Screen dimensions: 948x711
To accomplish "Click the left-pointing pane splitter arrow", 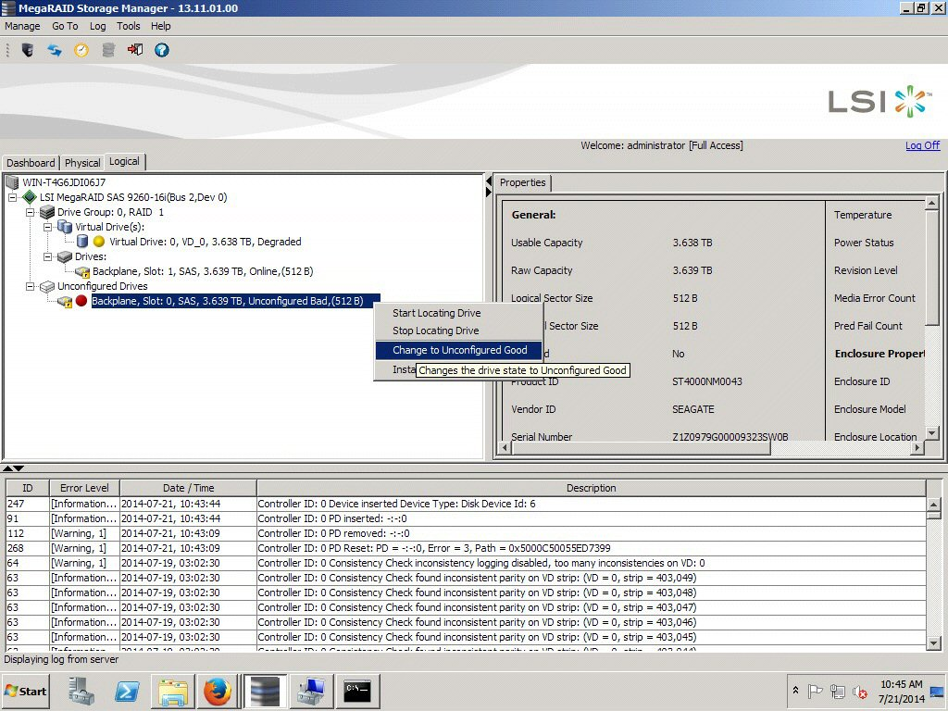I will 489,181.
